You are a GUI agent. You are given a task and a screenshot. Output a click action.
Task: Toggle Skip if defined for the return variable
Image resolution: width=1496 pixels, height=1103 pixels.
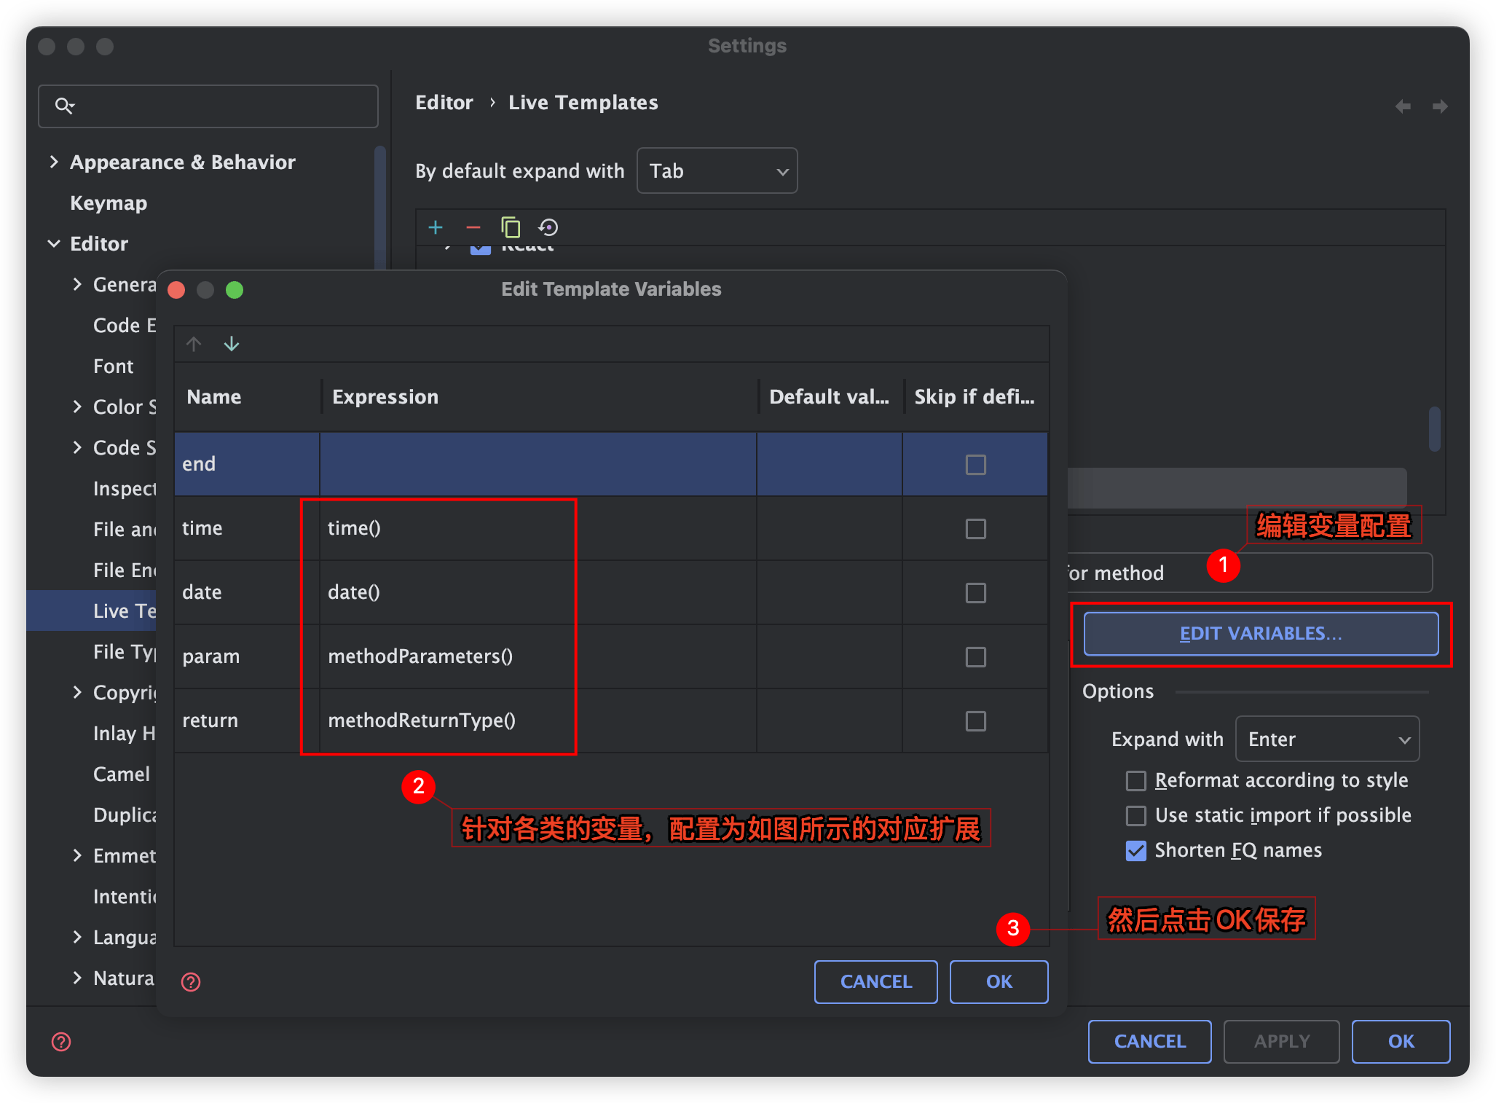[x=976, y=721]
